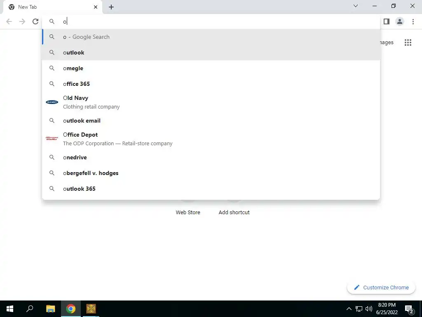Click the Show desktop sliver
The height and width of the screenshot is (317, 422).
[421, 309]
